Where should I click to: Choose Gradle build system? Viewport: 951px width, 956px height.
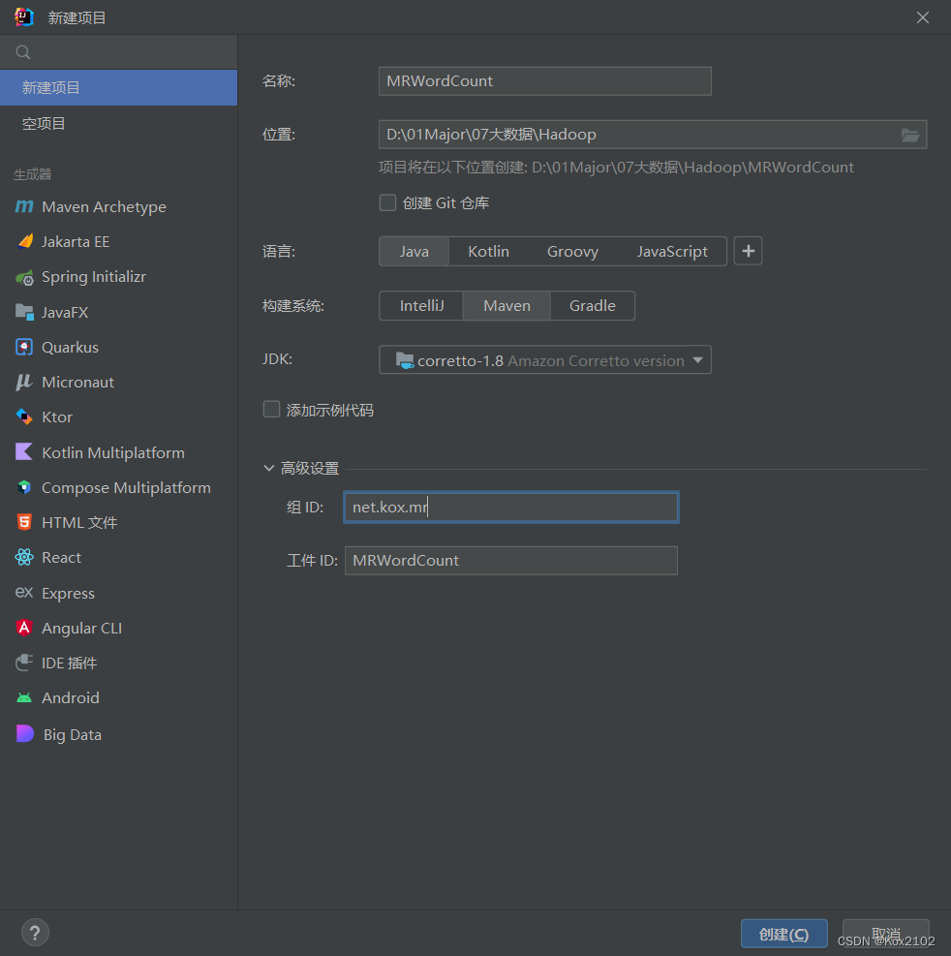point(592,305)
